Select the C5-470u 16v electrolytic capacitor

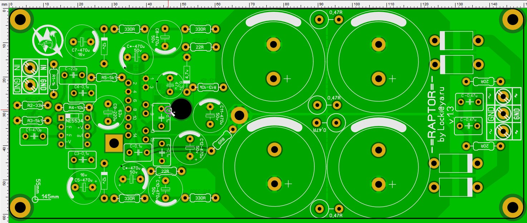click(x=84, y=187)
